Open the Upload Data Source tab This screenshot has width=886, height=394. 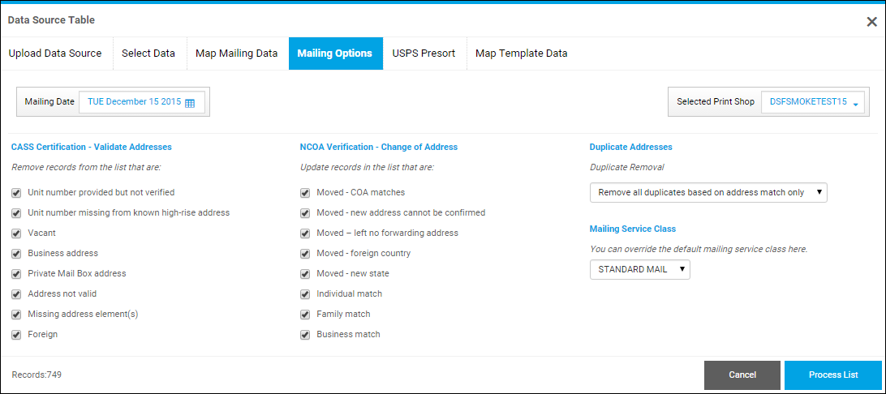[x=55, y=54]
